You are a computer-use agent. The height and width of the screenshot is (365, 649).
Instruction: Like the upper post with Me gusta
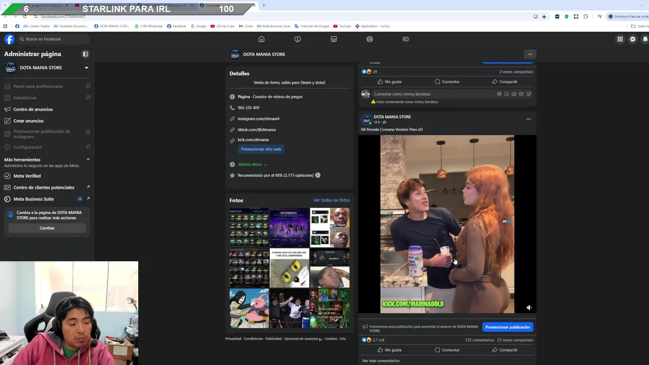tap(389, 82)
